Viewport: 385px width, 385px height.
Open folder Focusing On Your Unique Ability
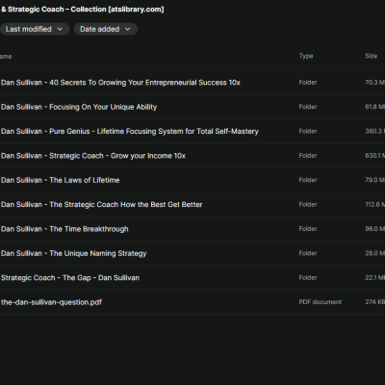[x=79, y=107]
